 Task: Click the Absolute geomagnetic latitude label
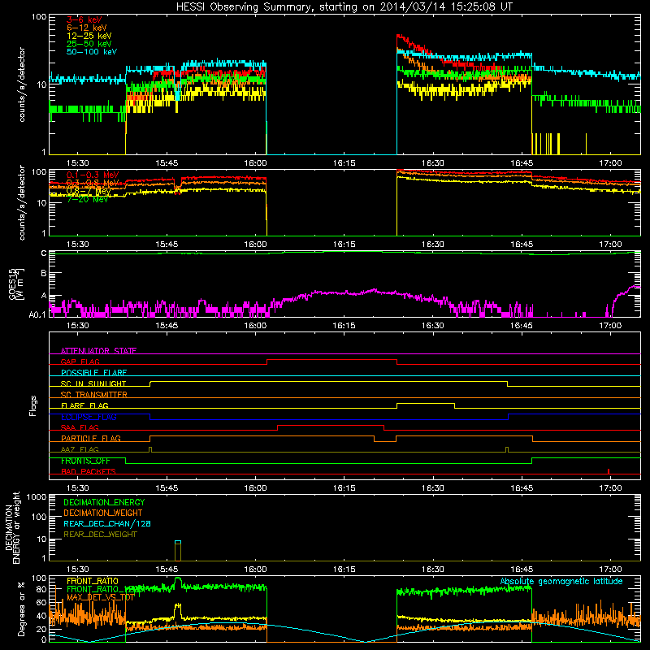click(x=561, y=582)
